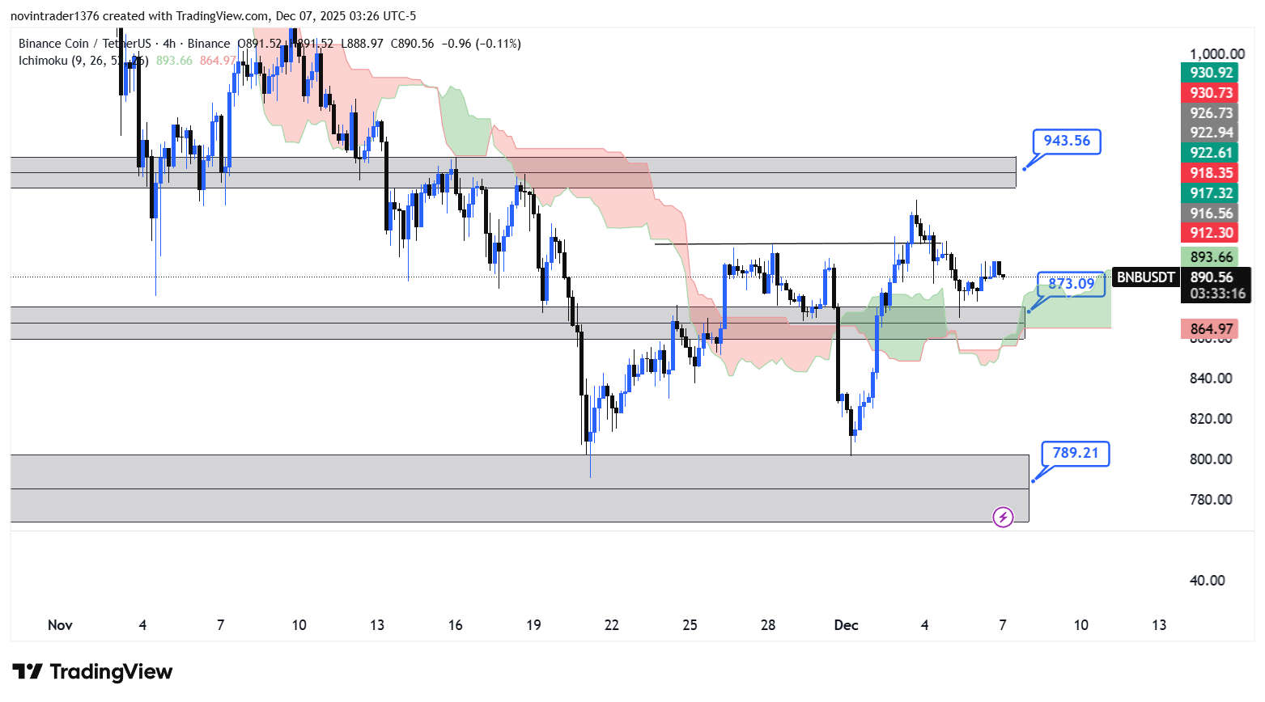
Task: Click the 789.21 callout near the support zone
Action: pos(1075,453)
